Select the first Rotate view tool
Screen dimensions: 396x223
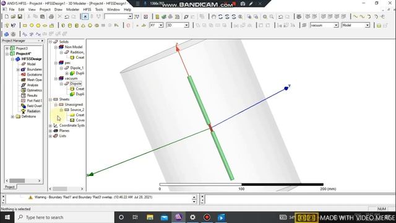tap(220, 17)
